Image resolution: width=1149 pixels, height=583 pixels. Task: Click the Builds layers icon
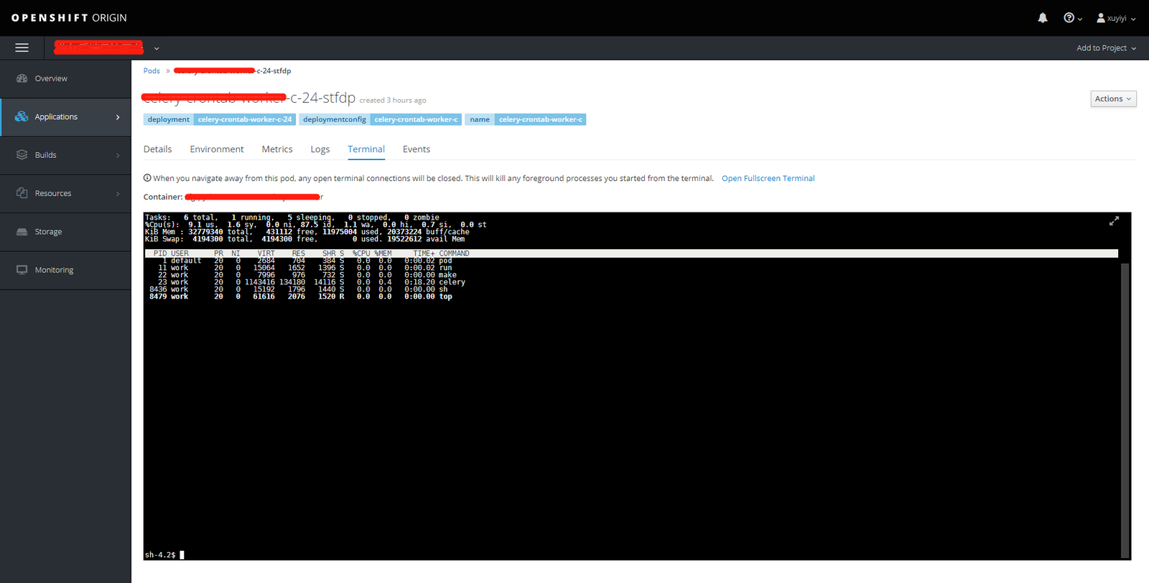(x=22, y=155)
